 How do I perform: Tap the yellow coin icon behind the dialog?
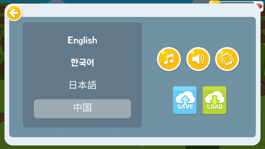tap(215, 2)
